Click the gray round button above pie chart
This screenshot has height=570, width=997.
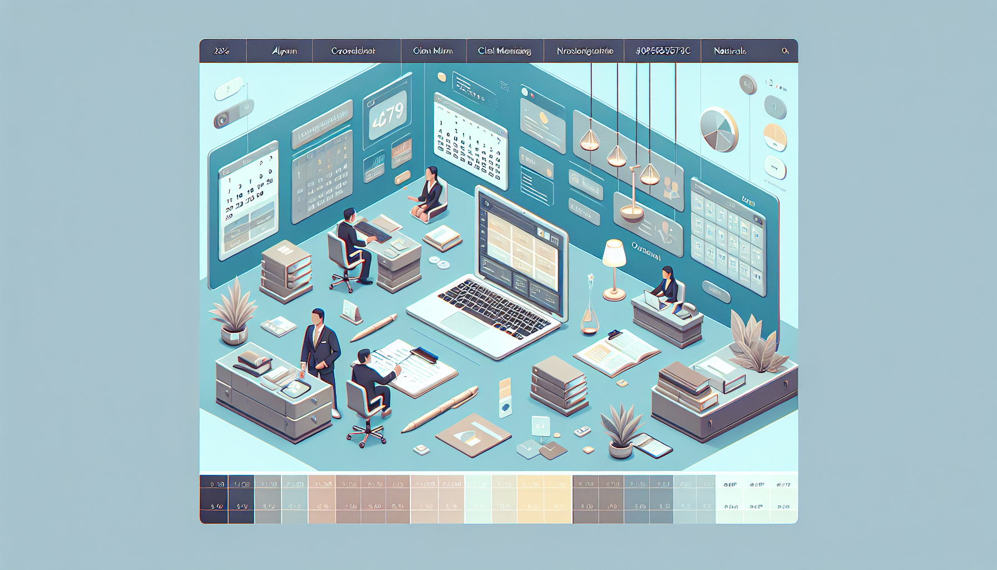point(748,85)
